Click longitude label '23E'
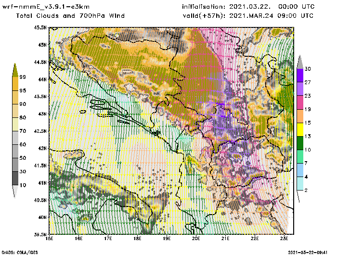Viewport: 337px width, 255px height. pos(284,239)
